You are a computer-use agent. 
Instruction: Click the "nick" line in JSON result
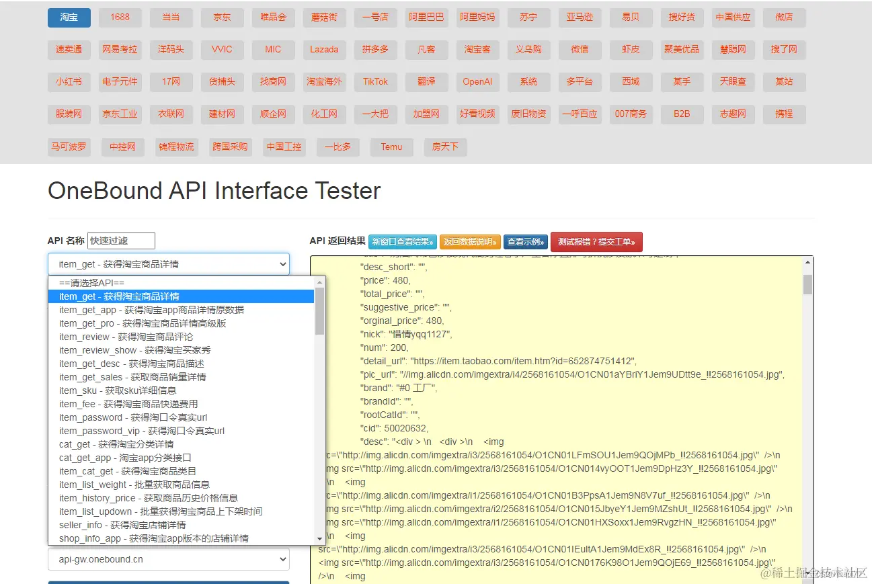pyautogui.click(x=406, y=334)
